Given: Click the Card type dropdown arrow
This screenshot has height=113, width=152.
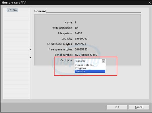Looking at the screenshot, I should pyautogui.click(x=104, y=61).
